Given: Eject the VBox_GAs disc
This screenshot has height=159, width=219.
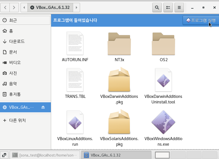Looking at the screenshot, I should 43,107.
